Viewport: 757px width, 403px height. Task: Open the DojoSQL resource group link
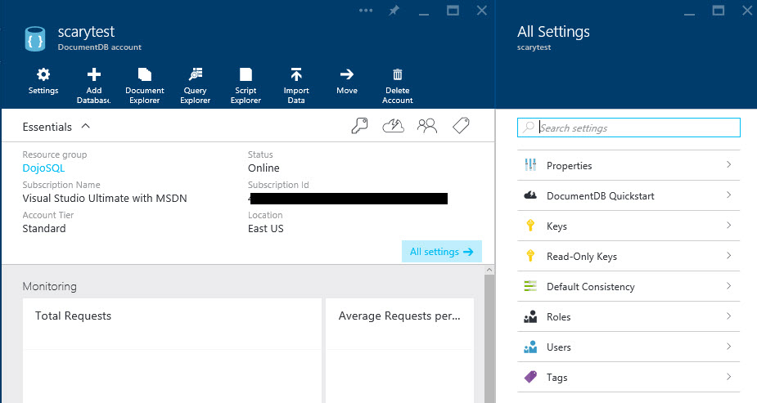pos(43,168)
